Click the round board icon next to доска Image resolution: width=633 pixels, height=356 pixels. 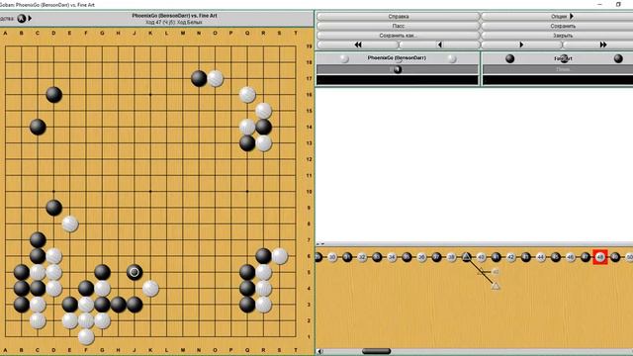pos(22,18)
